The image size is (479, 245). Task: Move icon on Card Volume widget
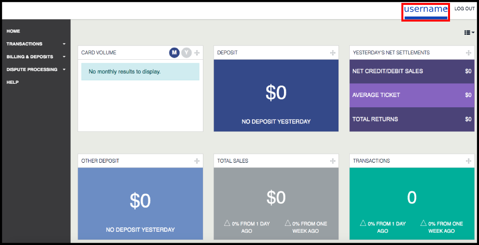click(197, 53)
